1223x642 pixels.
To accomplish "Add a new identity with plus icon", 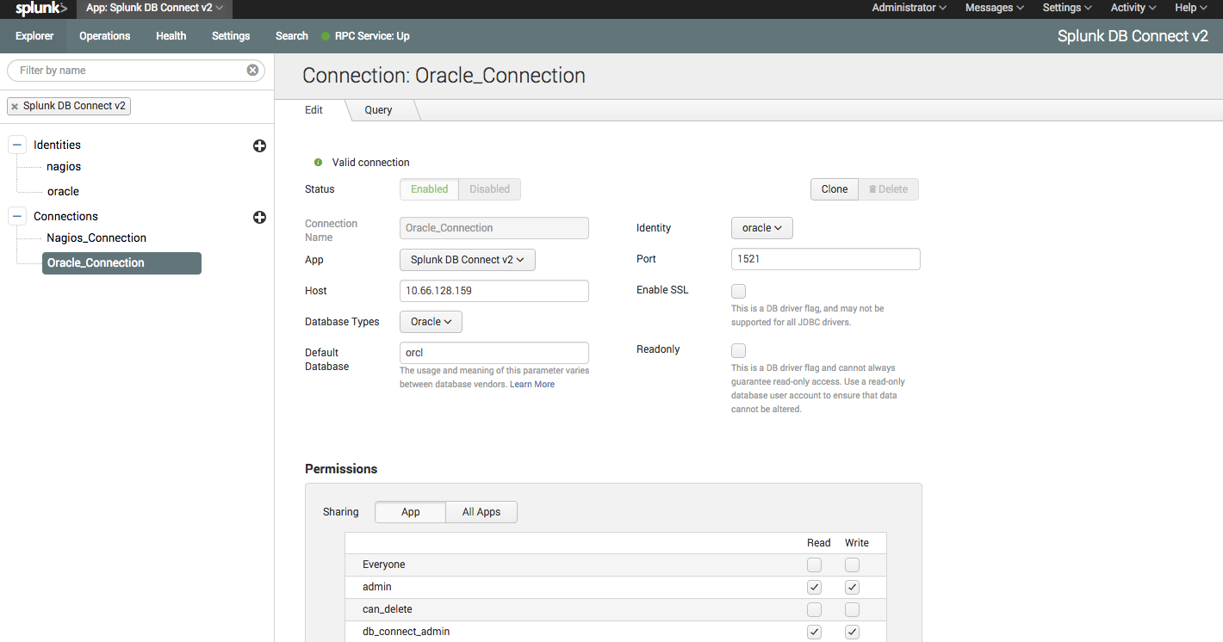I will coord(259,146).
